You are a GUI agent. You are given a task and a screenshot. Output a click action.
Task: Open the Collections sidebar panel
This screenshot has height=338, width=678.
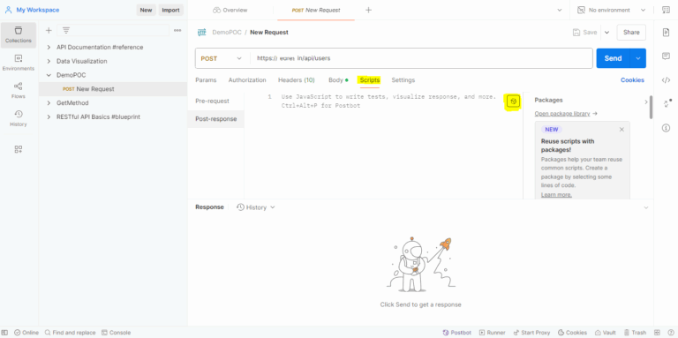coord(19,35)
